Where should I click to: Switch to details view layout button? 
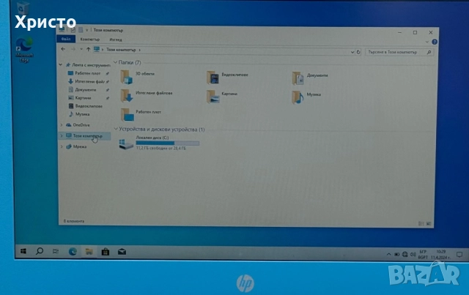(421, 223)
